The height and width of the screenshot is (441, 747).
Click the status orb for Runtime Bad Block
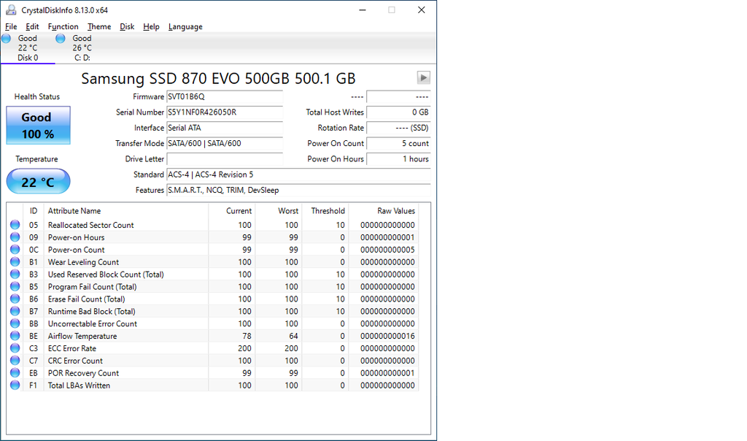coord(15,311)
